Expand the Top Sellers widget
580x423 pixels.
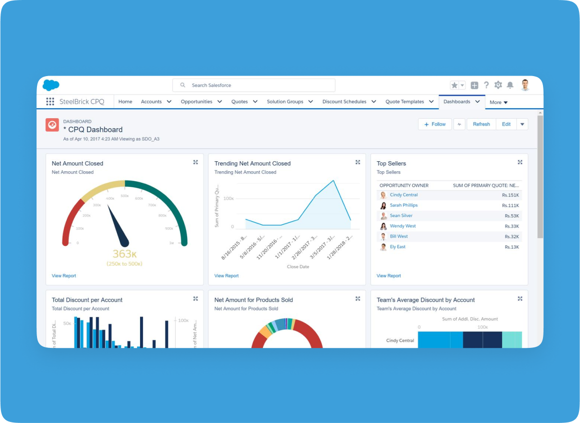(x=520, y=162)
